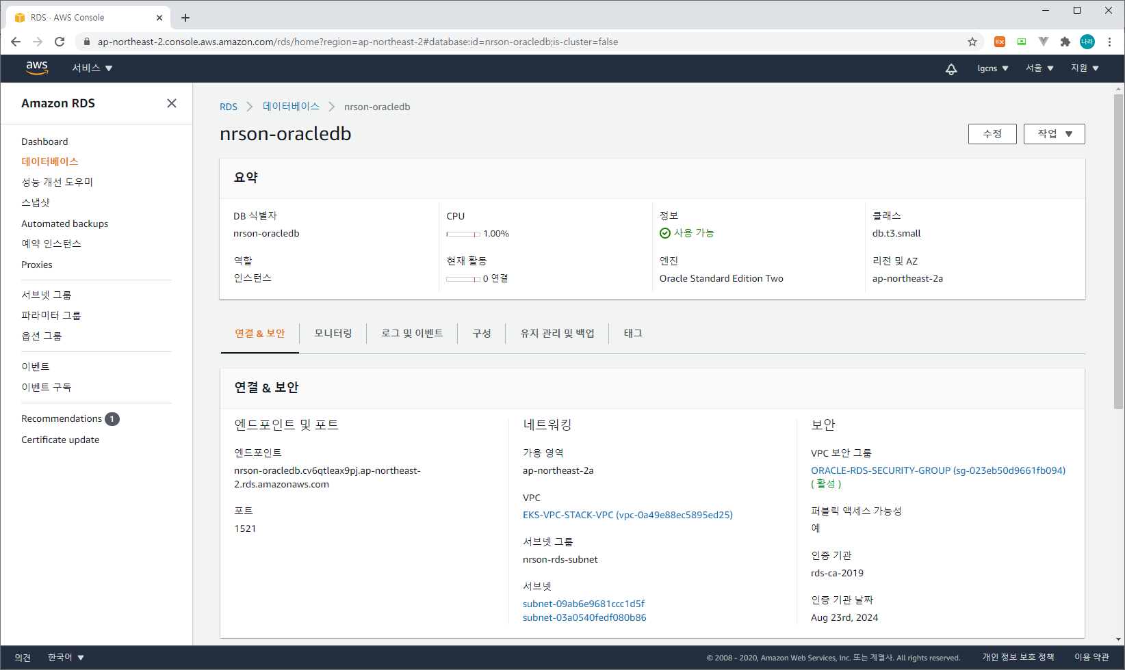Expand the 서비스 services dropdown
The height and width of the screenshot is (670, 1125).
click(92, 68)
